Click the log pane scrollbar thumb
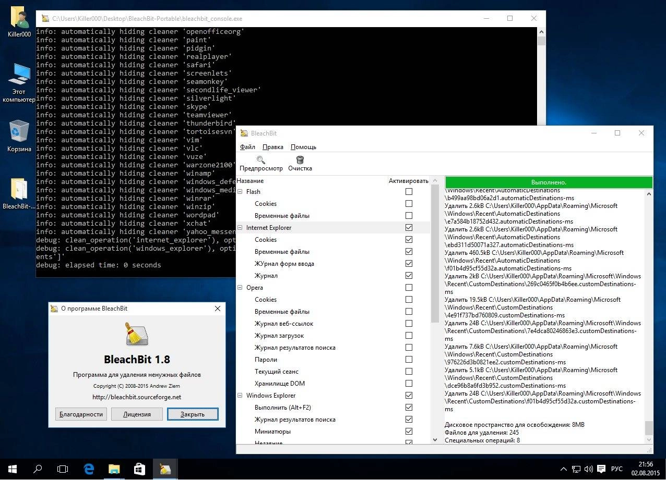Screen dimensions: 666x480 [649, 428]
